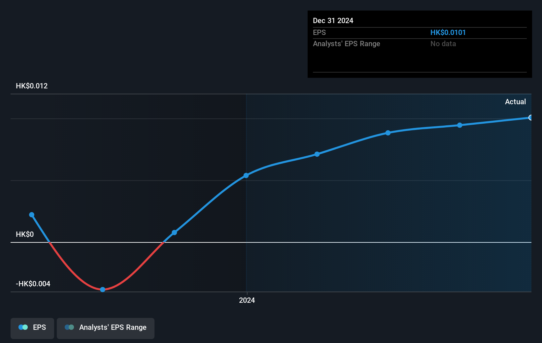542x343 pixels.
Task: Select the lowest negative EPS data point
Action: click(x=103, y=290)
